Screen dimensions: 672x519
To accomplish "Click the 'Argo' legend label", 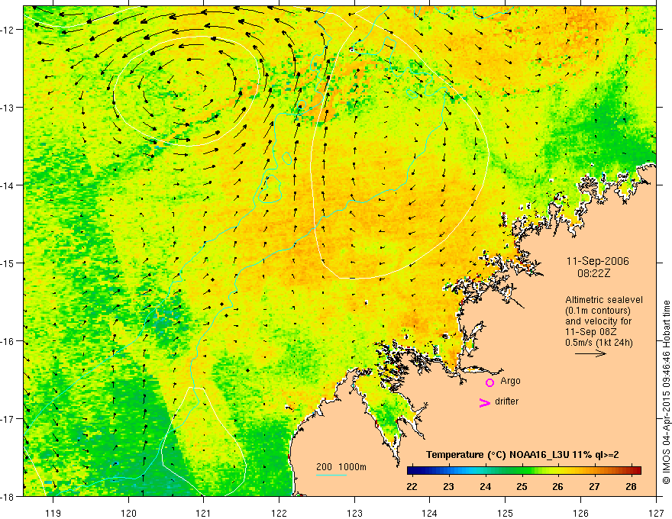I will pos(510,381).
